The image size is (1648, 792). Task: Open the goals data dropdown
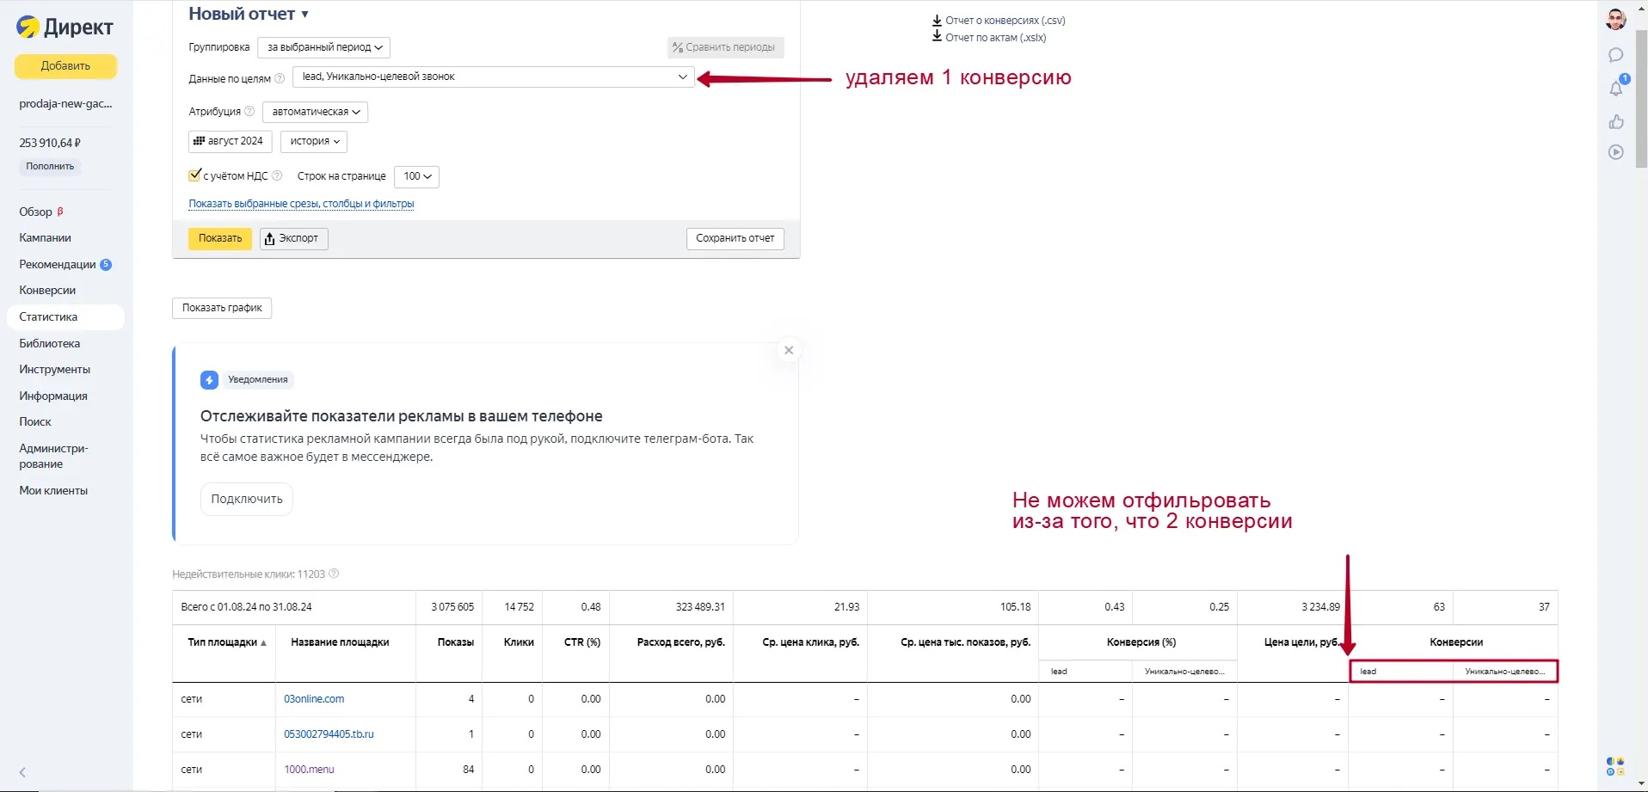click(x=493, y=77)
